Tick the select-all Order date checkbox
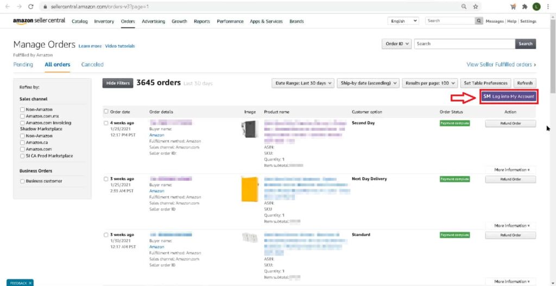Screen dimensions: 556x286 tap(106, 112)
